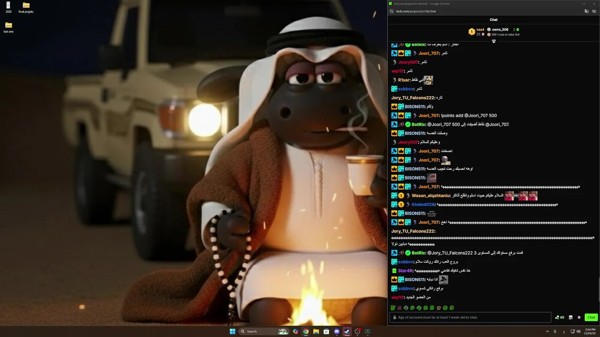Viewport: 600px width, 337px height.
Task: Click wq117 on the من العضو الجديد message
Action: pyautogui.click(x=398, y=298)
